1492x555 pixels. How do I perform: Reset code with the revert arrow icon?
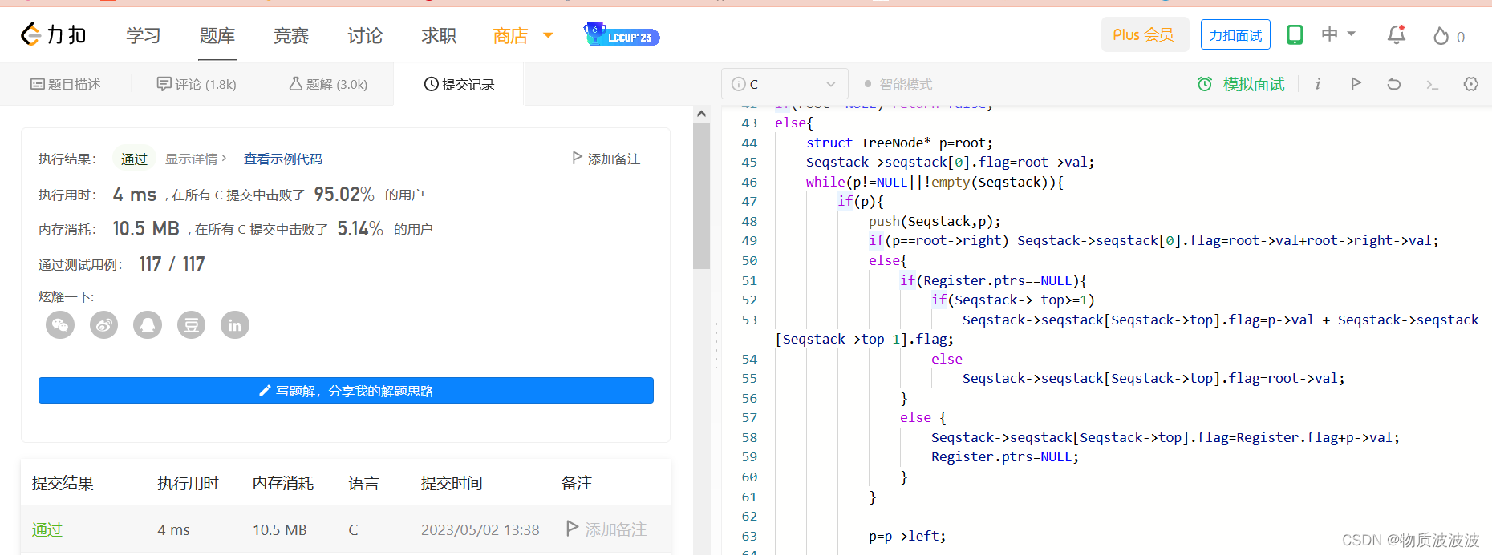pos(1394,84)
